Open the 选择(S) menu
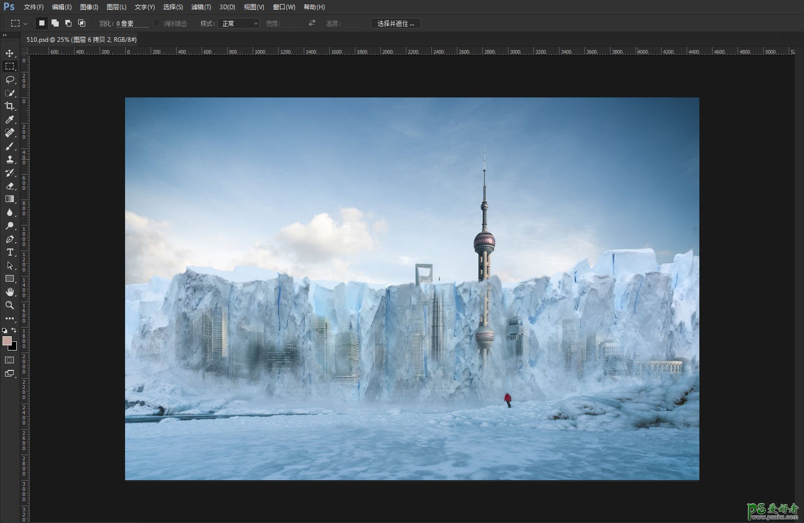Image resolution: width=804 pixels, height=523 pixels. 173,7
